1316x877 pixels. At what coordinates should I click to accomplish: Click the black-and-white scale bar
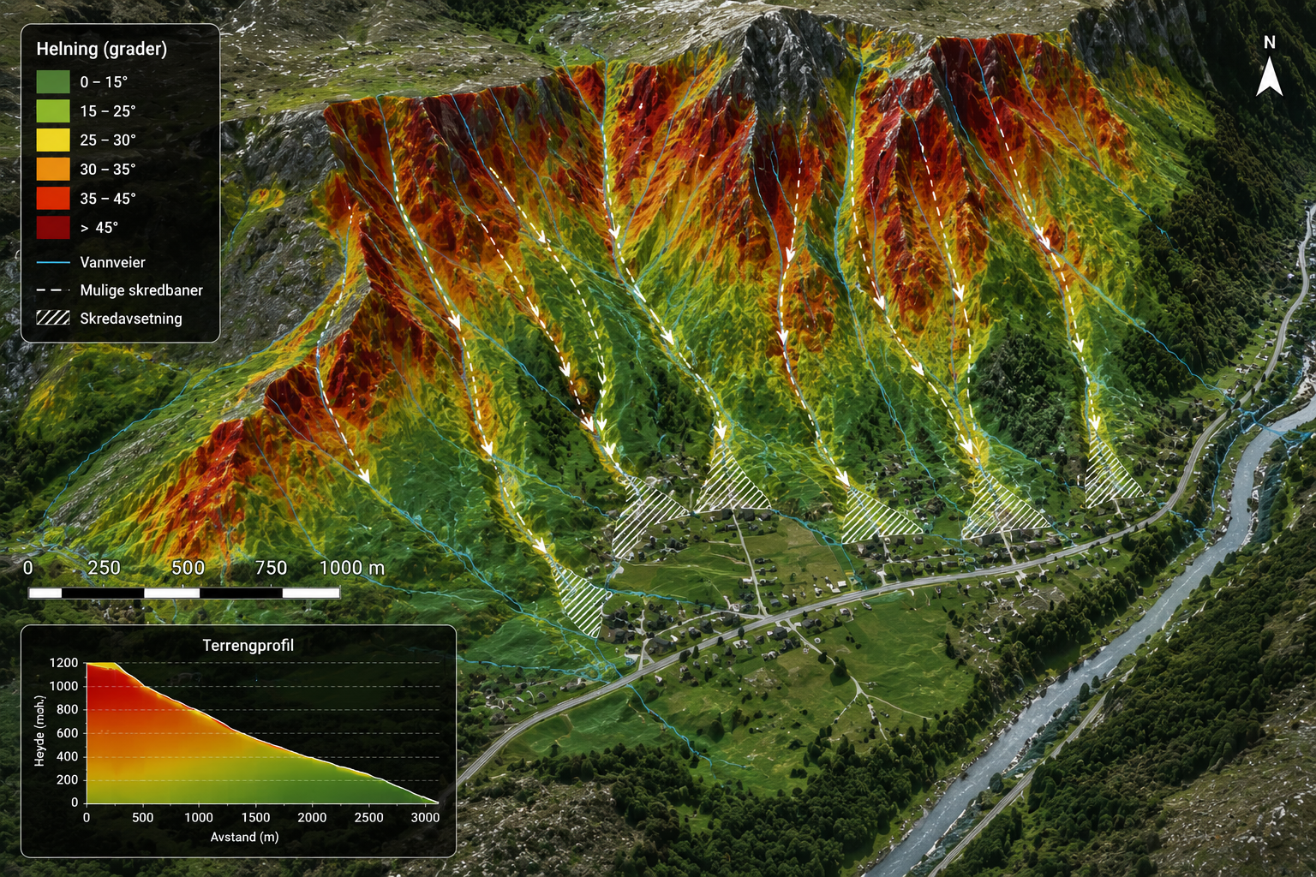click(184, 592)
